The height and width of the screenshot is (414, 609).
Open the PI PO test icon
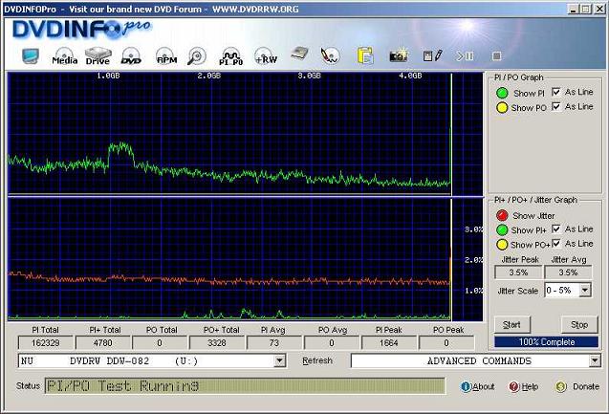[230, 56]
